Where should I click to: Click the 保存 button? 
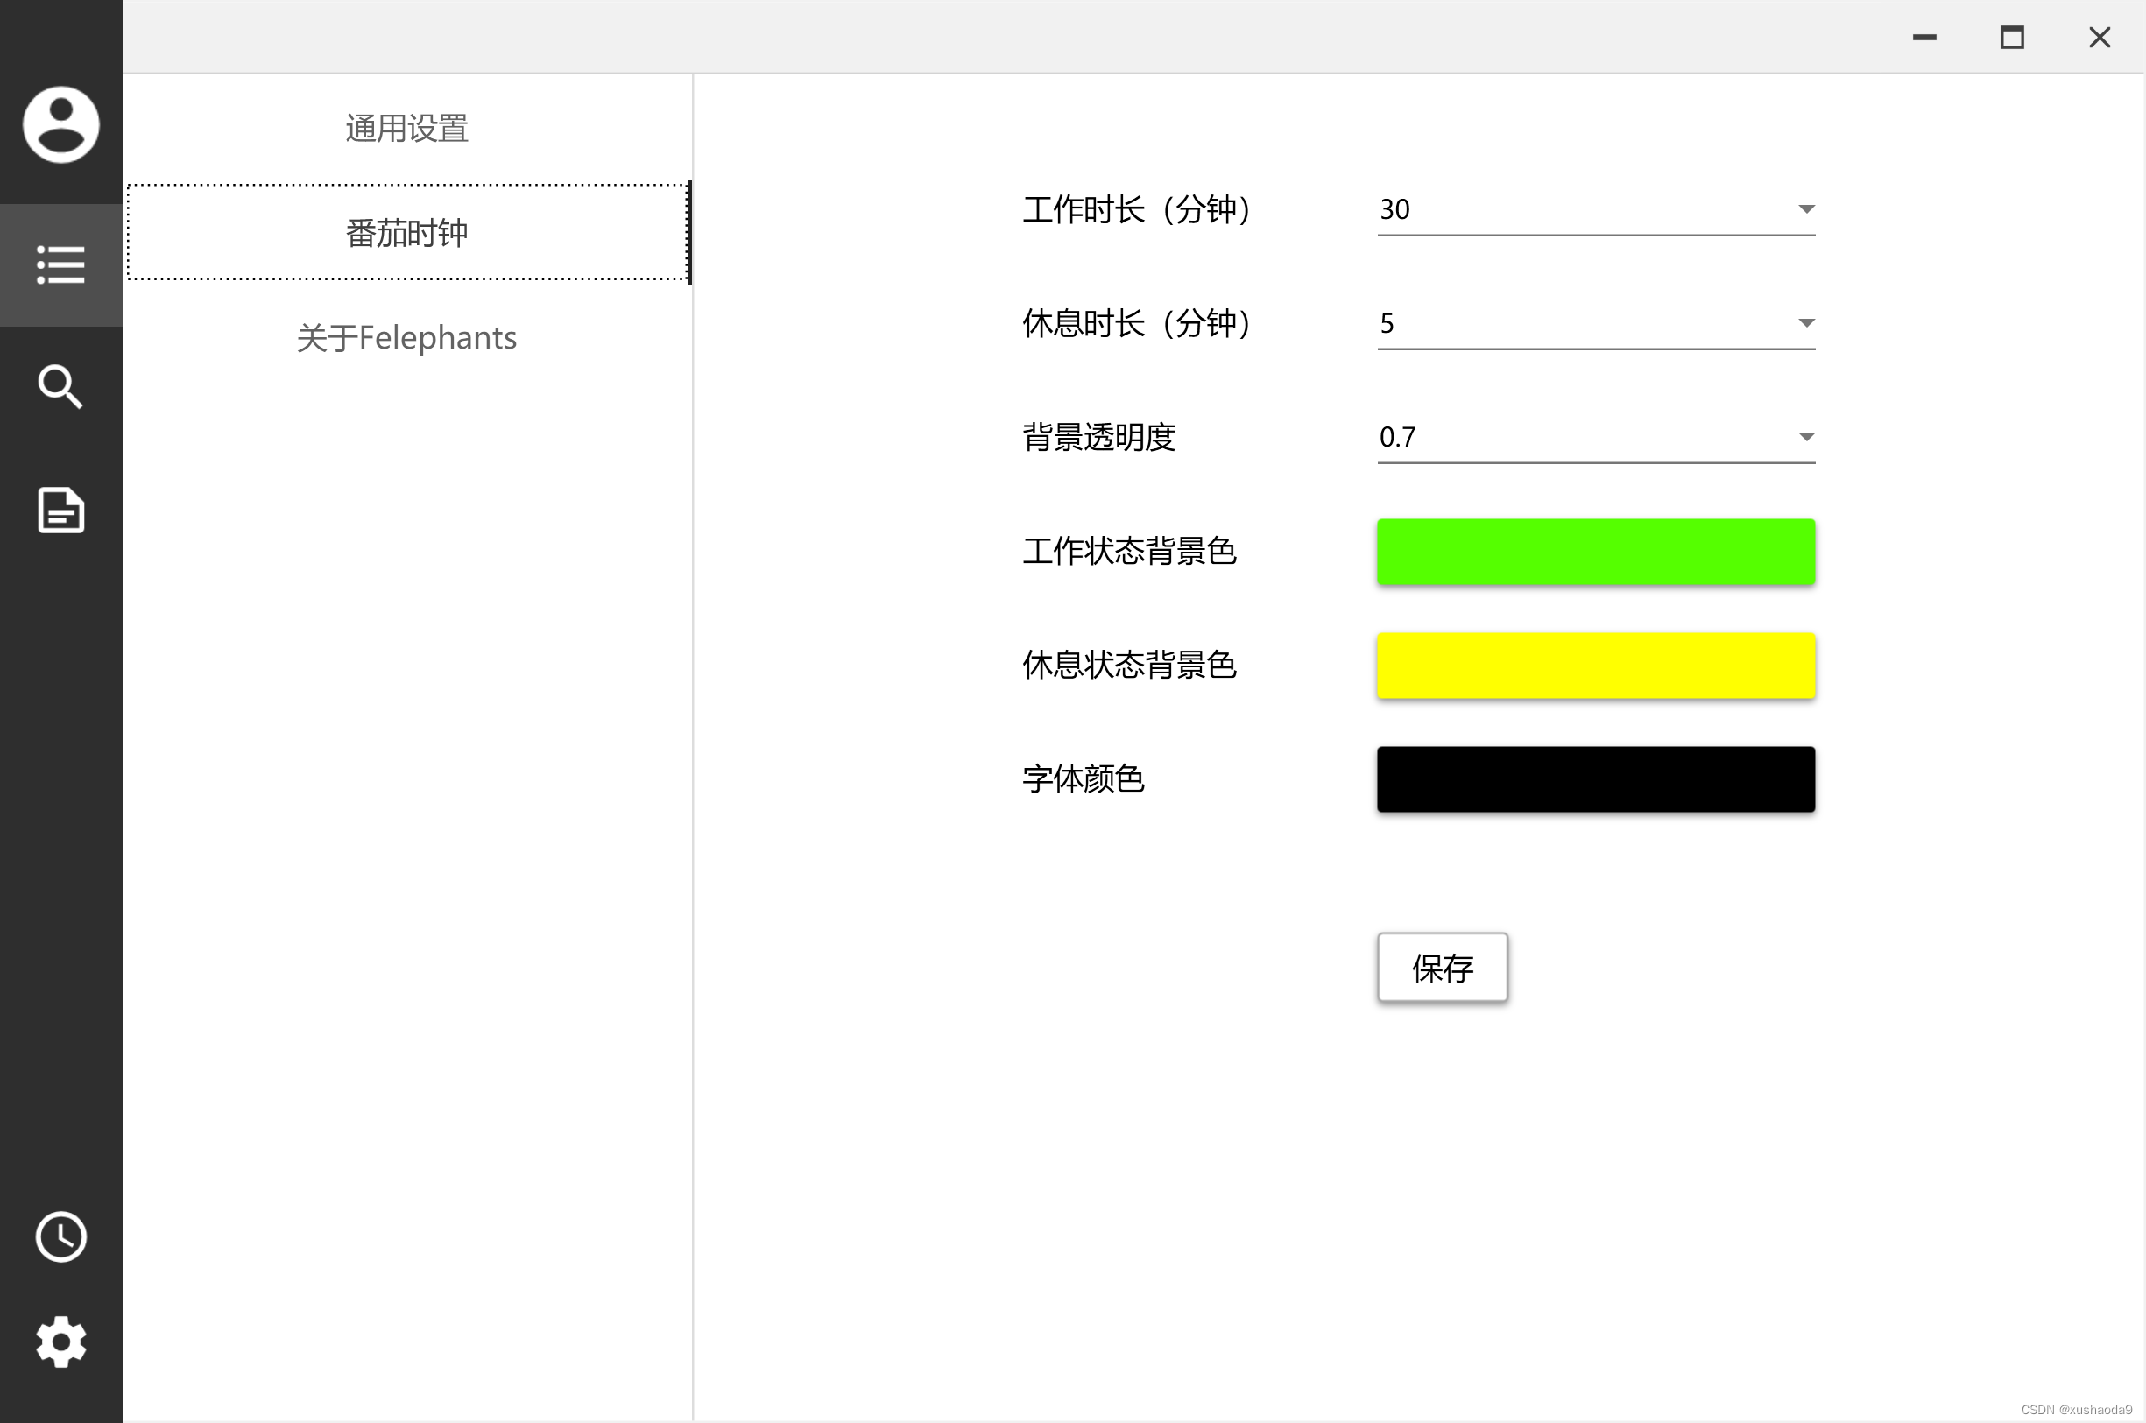(1442, 968)
